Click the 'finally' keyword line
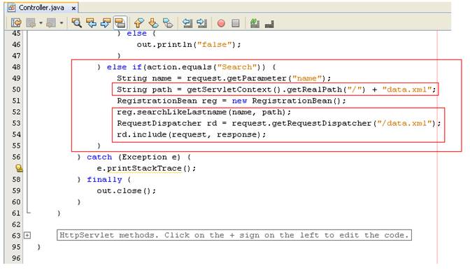The width and height of the screenshot is (470, 270). point(104,180)
